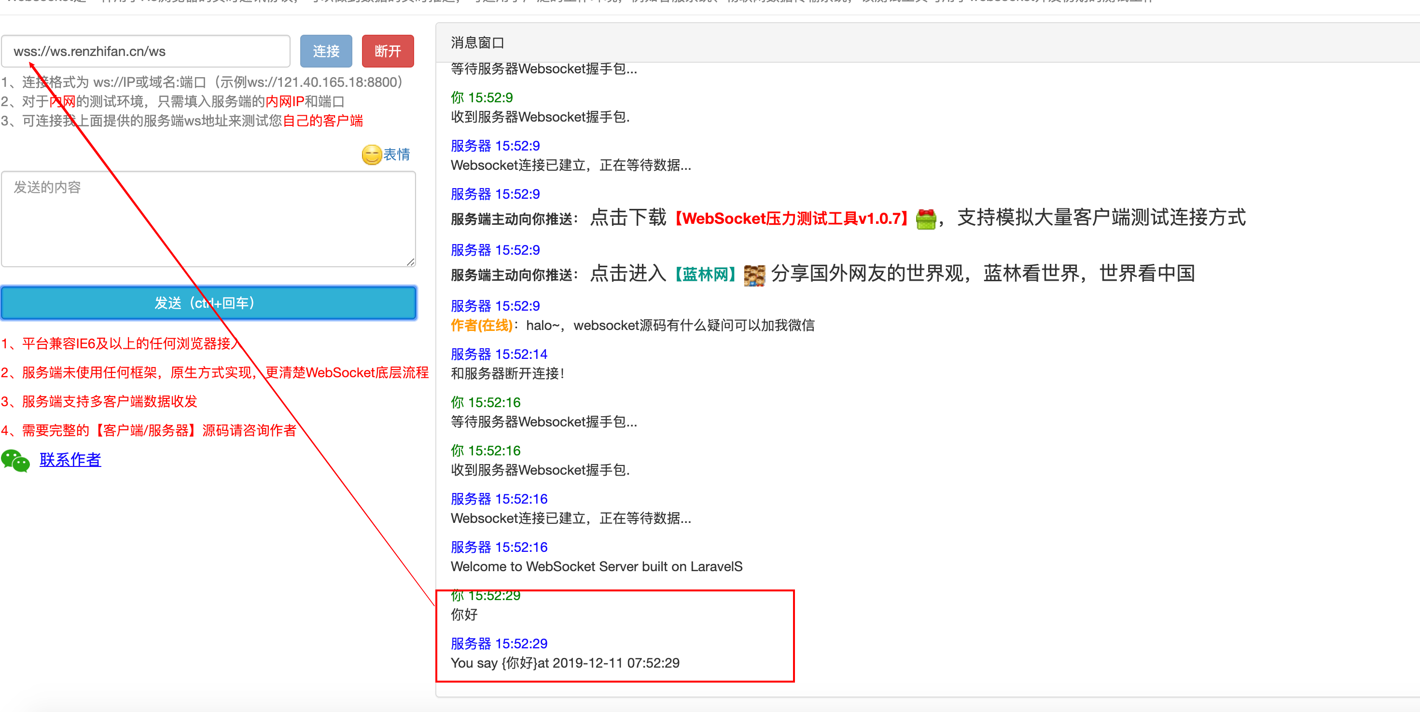Click the green WeChat icon
The width and height of the screenshot is (1420, 712).
coord(15,461)
